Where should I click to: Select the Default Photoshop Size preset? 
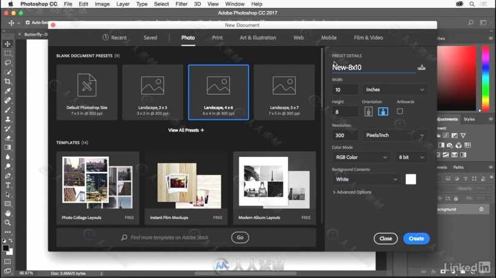[x=86, y=92]
